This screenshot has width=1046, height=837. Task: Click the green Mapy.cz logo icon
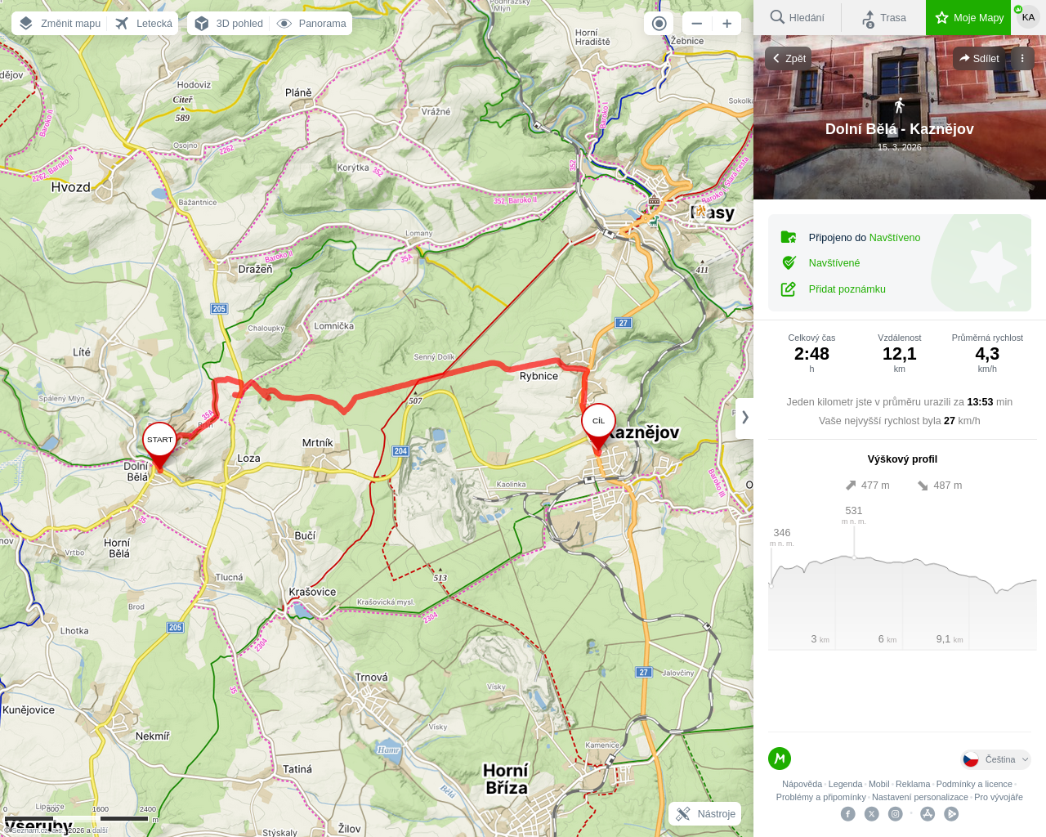780,759
